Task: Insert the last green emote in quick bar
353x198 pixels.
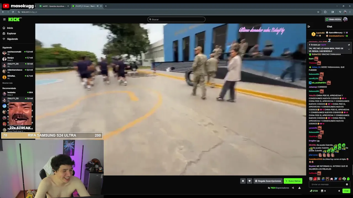Action: click(x=348, y=179)
